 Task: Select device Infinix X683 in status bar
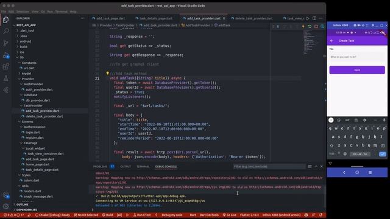(282, 215)
